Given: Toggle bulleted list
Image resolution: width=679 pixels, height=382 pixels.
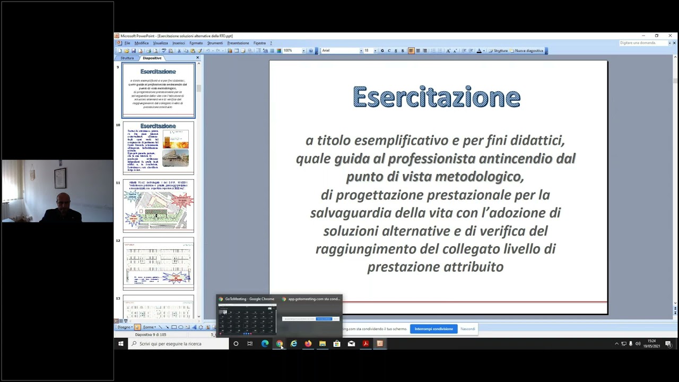Looking at the screenshot, I should (x=440, y=50).
